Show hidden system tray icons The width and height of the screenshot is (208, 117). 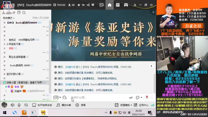pyautogui.click(x=106, y=113)
